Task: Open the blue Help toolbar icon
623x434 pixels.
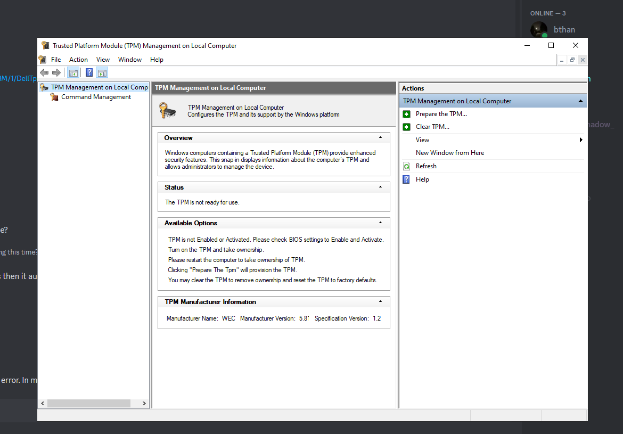Action: coord(89,73)
